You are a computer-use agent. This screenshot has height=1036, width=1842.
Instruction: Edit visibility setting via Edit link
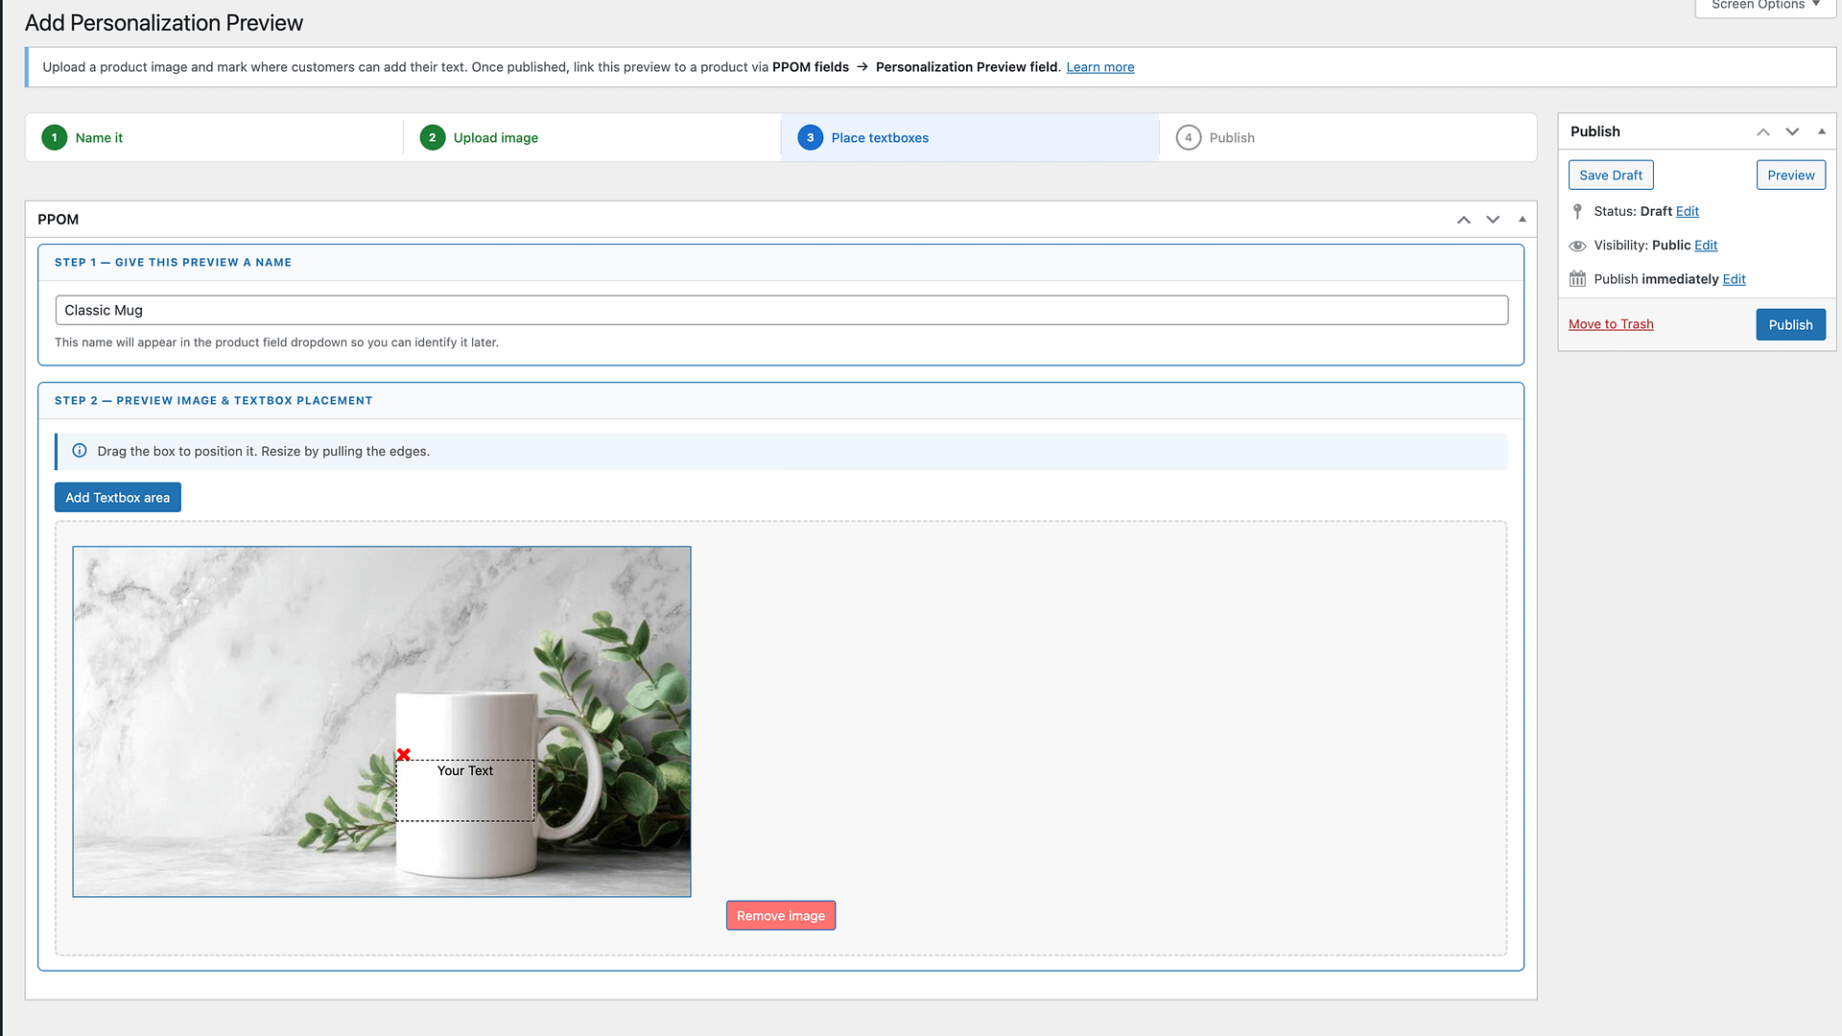[x=1706, y=246]
